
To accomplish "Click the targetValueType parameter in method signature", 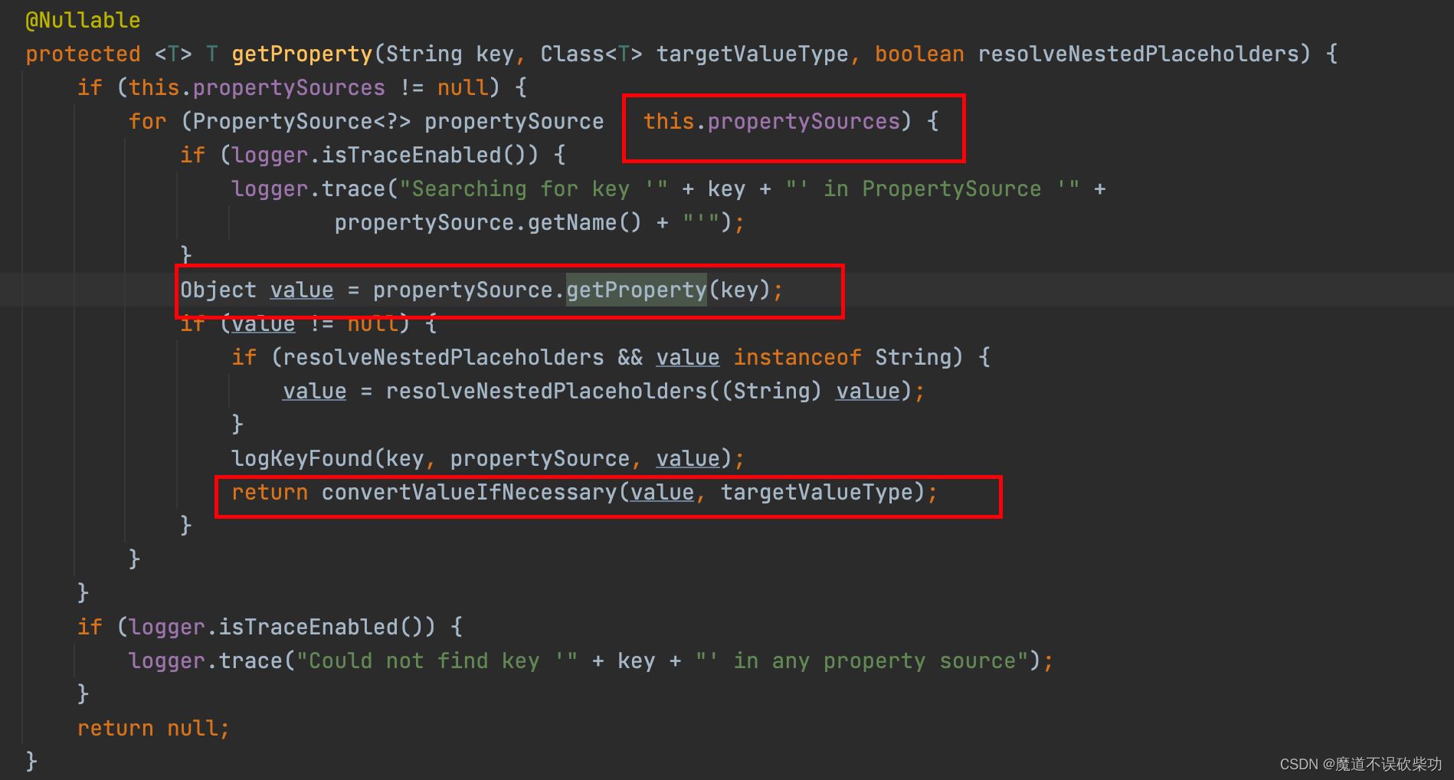I will 752,54.
